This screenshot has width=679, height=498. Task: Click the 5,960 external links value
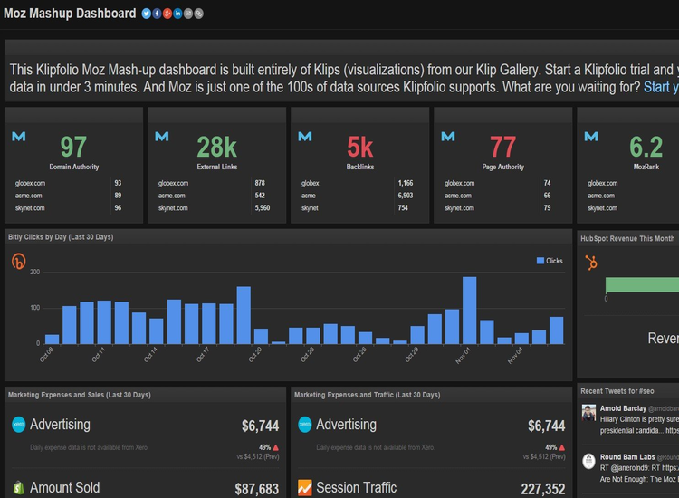(x=263, y=208)
